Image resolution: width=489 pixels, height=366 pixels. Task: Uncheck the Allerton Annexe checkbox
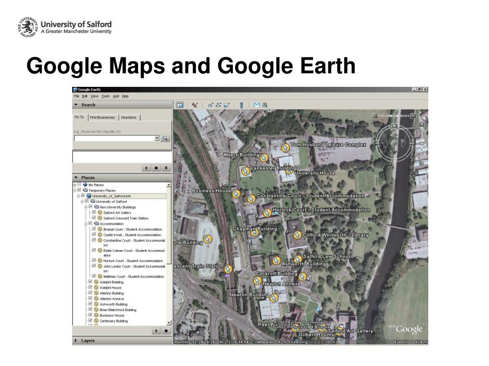(90, 298)
